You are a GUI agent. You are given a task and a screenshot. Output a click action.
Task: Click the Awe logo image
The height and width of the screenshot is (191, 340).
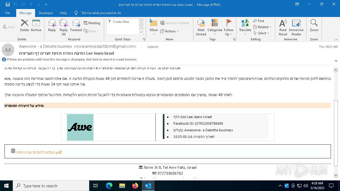coord(80,127)
